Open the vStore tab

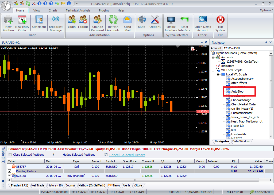coord(138,185)
